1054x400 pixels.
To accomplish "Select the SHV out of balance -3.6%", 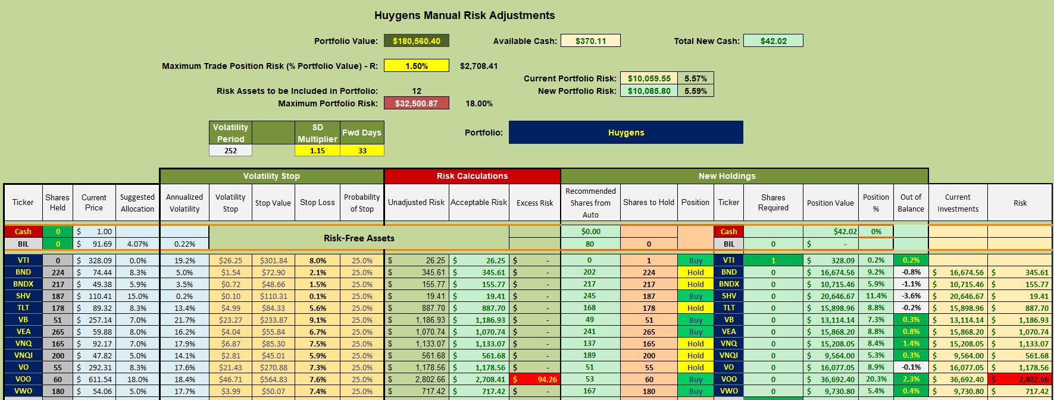I will tap(911, 296).
